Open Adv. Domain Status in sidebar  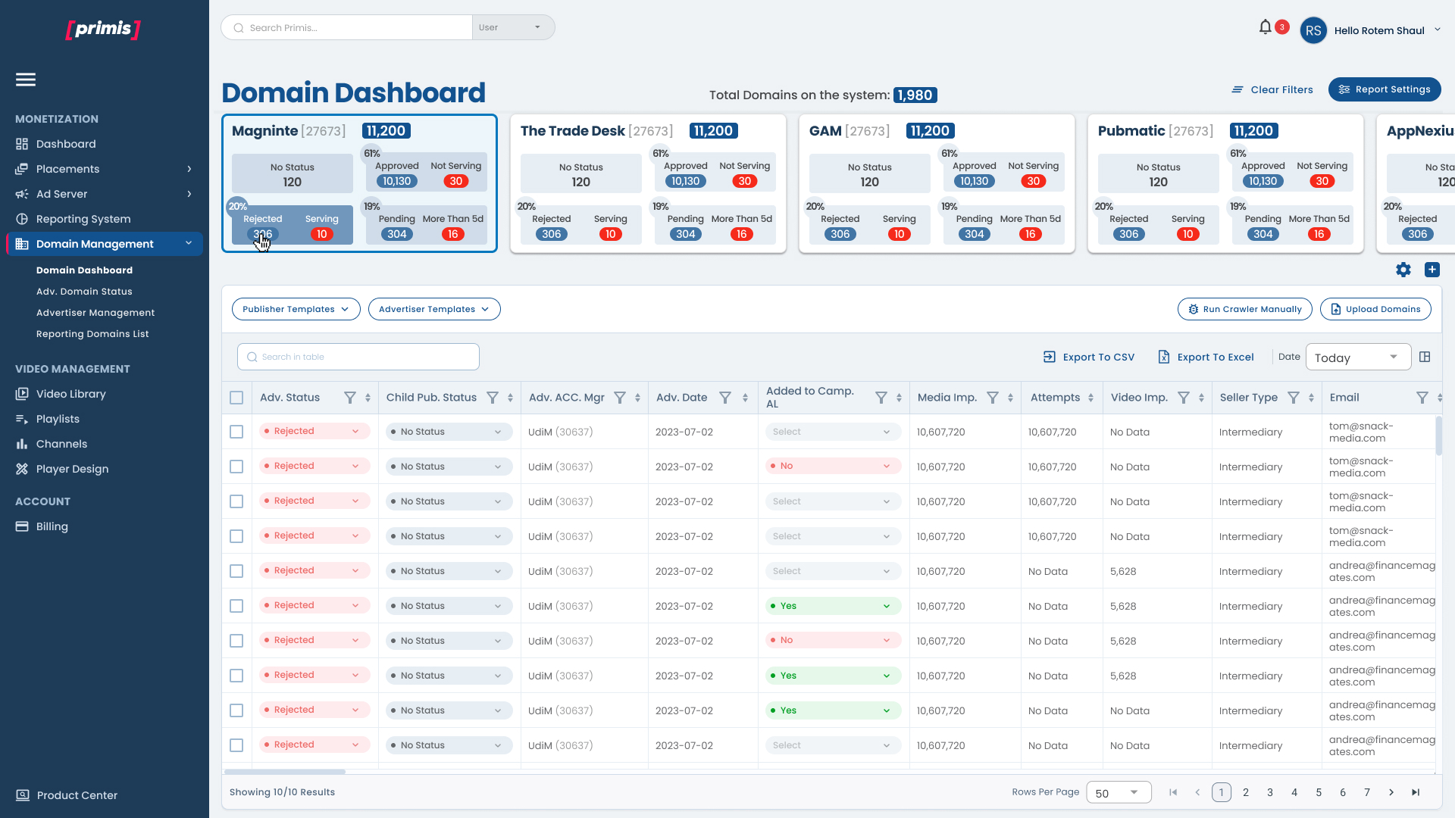pyautogui.click(x=84, y=292)
